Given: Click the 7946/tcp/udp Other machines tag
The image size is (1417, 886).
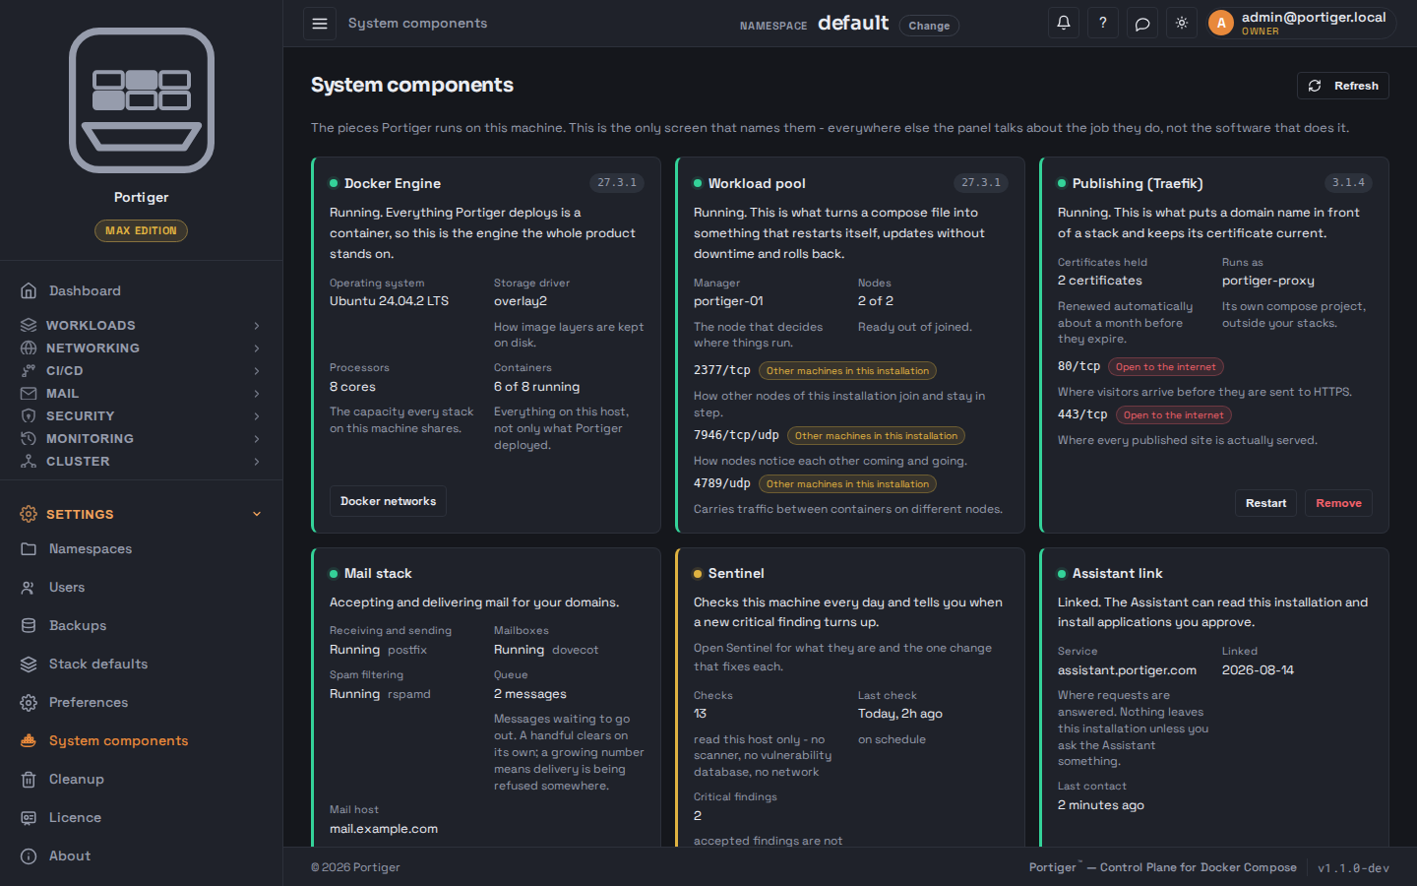Looking at the screenshot, I should 876,436.
